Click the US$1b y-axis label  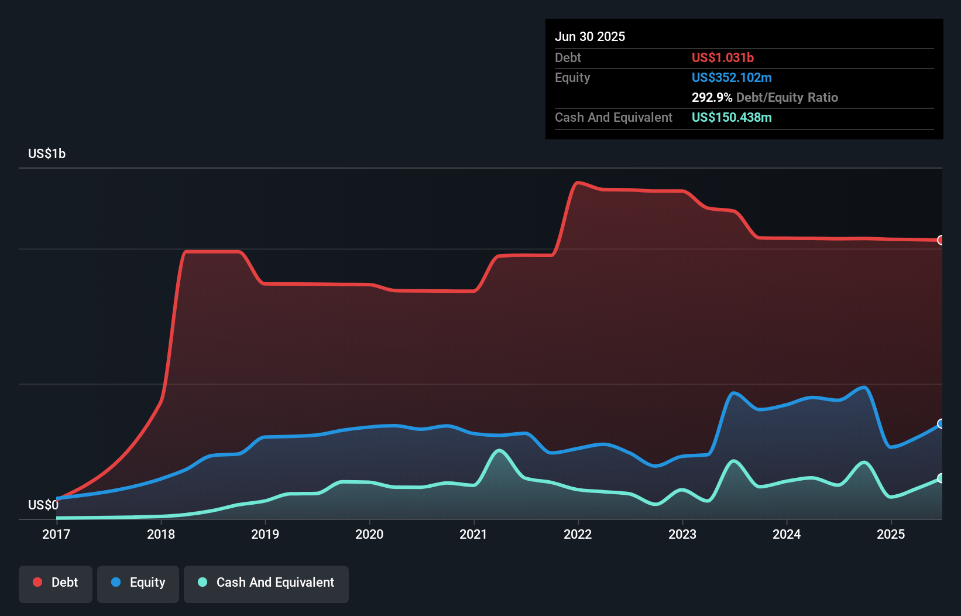47,154
